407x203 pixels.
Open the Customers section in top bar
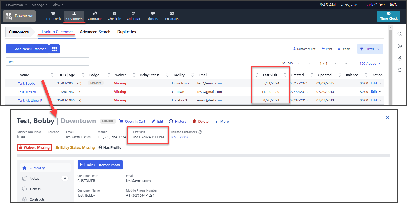pyautogui.click(x=74, y=16)
